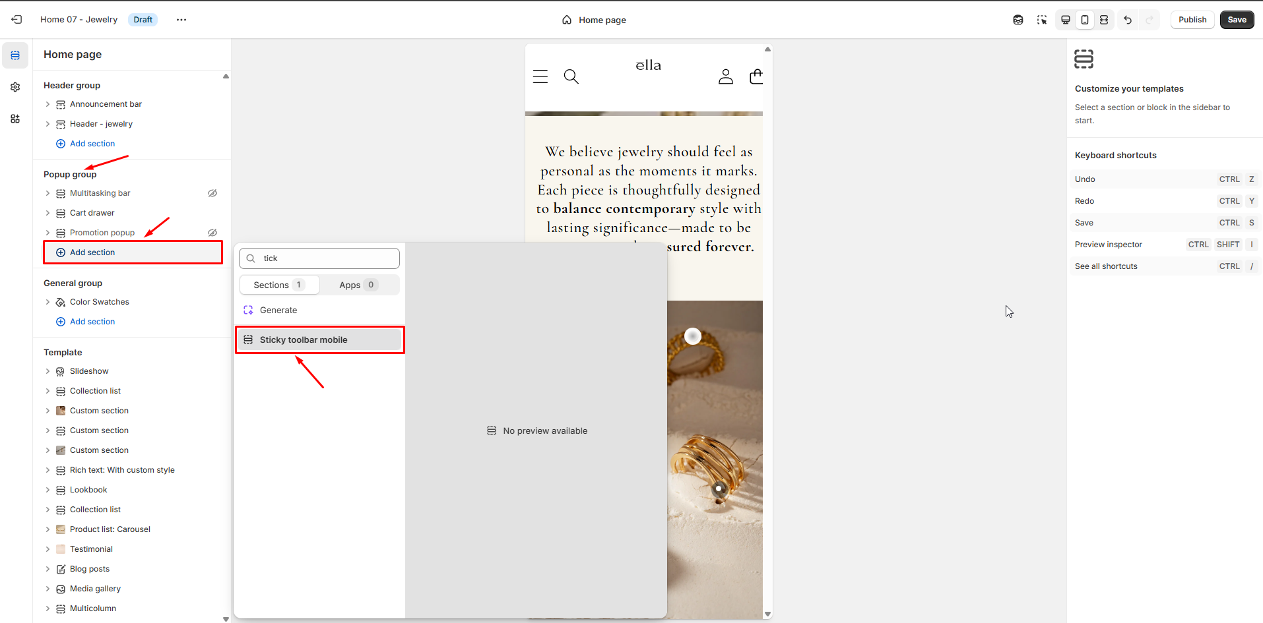Show the hidden Multitasking bar section
This screenshot has width=1263, height=623.
212,193
